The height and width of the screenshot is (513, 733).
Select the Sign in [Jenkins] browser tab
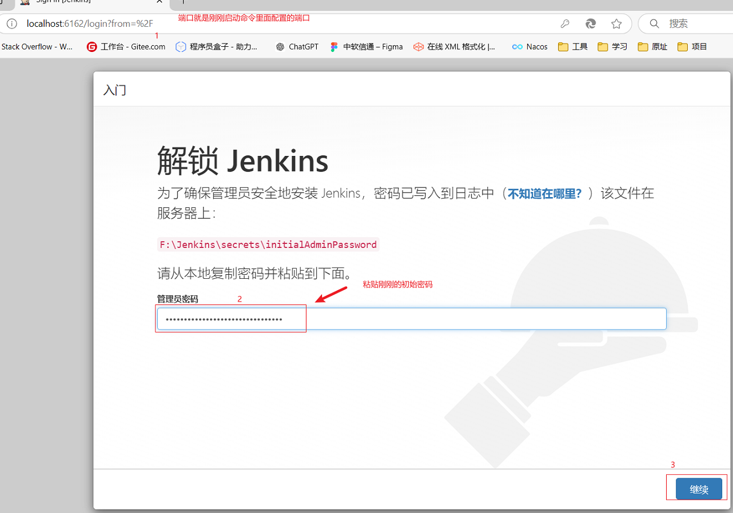[91, 3]
